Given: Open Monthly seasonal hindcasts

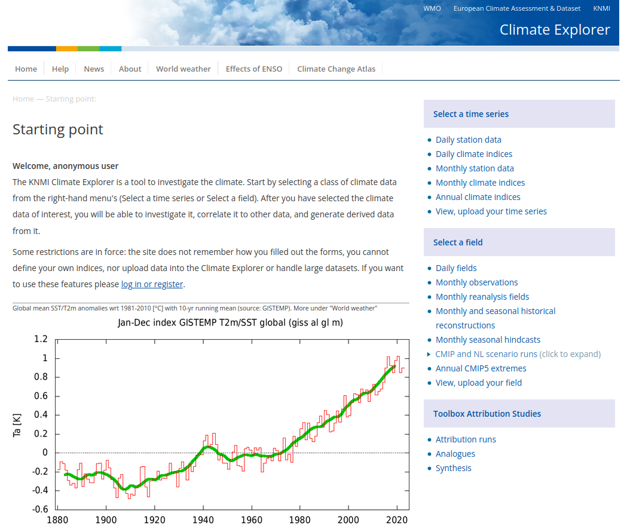Looking at the screenshot, I should 488,340.
